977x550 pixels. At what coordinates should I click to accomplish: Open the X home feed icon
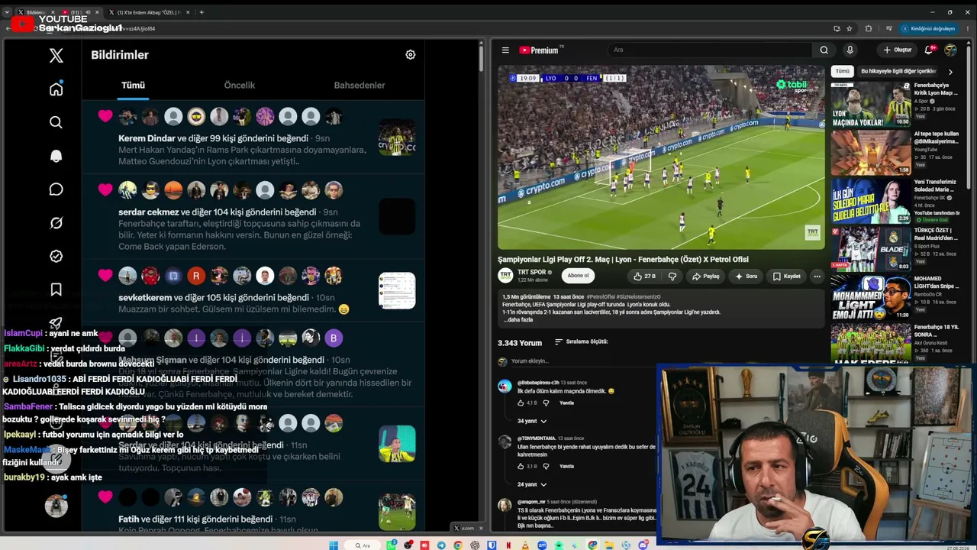pyautogui.click(x=56, y=89)
